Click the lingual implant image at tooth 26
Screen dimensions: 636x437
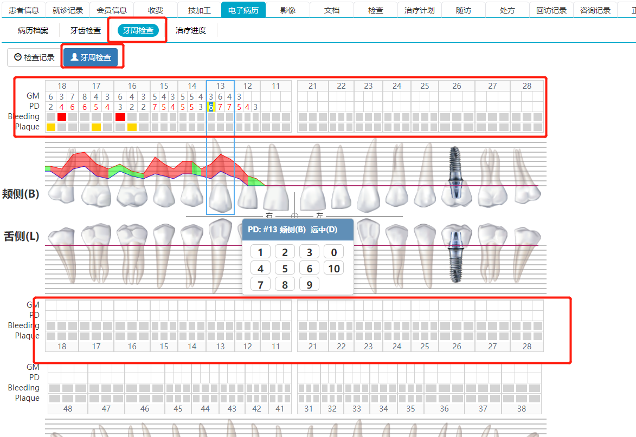[456, 256]
